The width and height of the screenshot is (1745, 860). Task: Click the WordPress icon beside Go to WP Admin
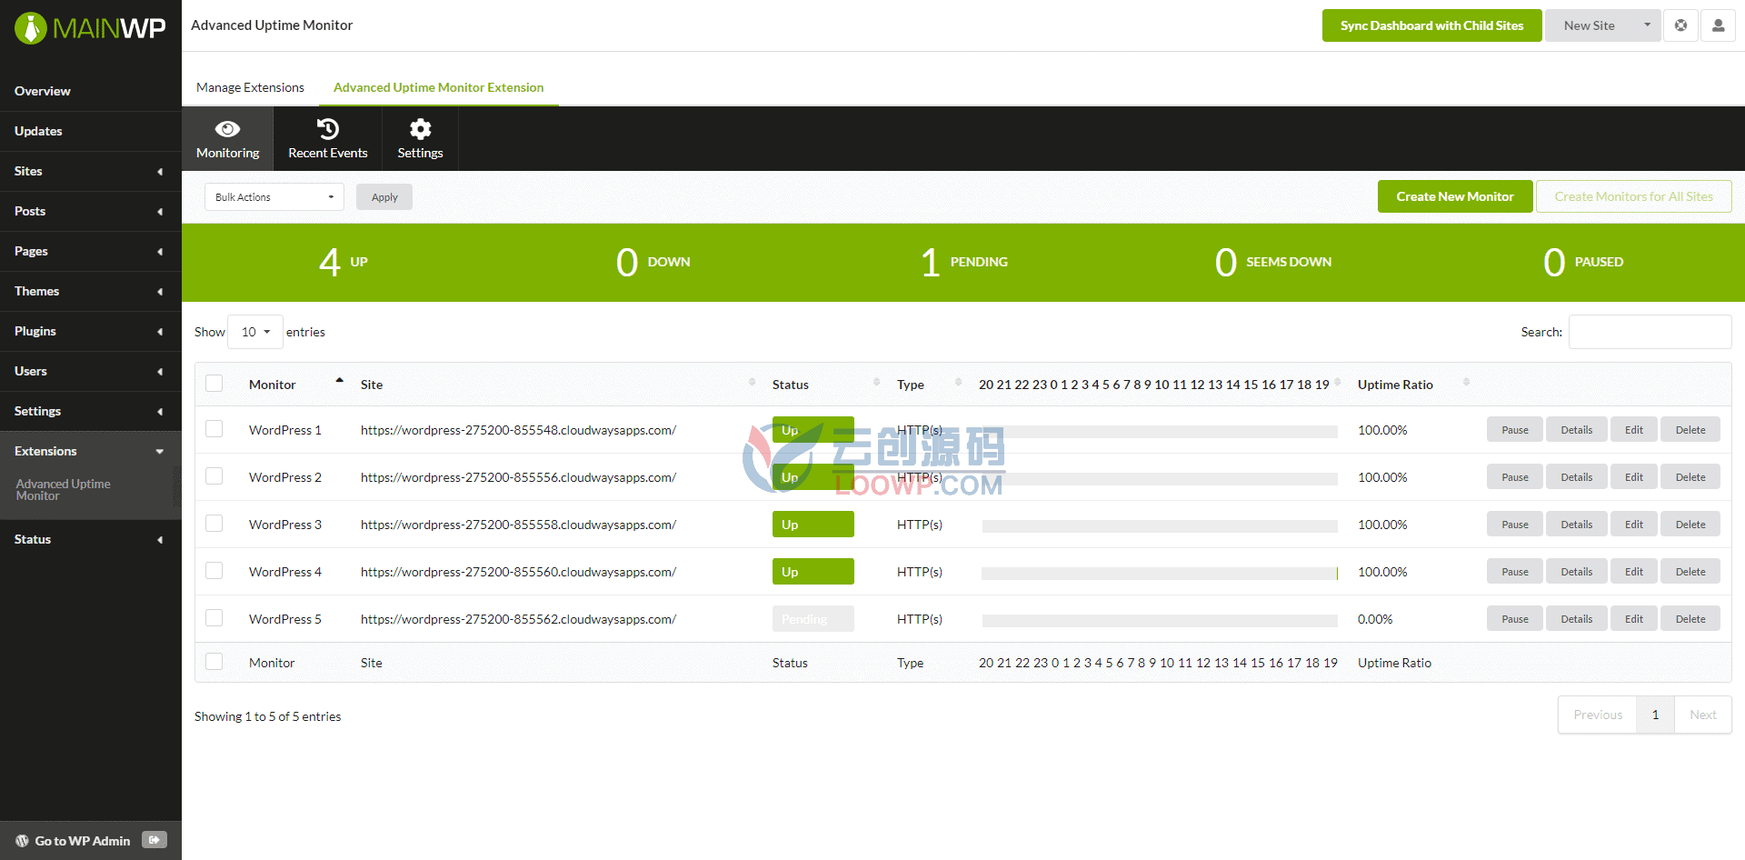22,841
